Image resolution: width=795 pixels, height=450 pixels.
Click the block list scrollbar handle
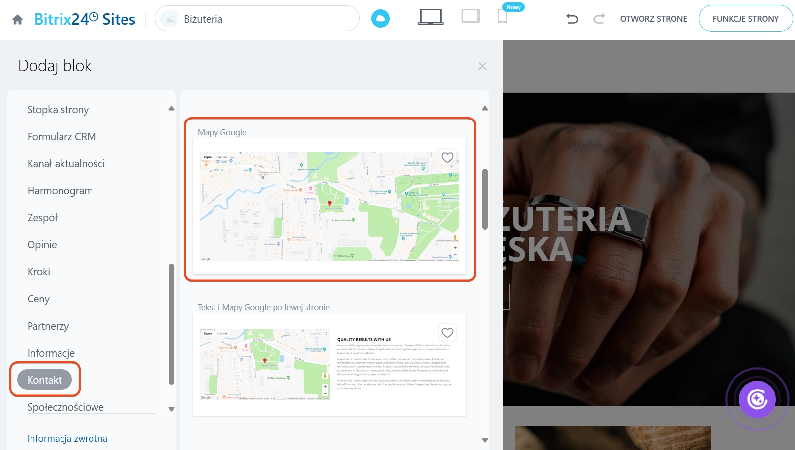(485, 199)
